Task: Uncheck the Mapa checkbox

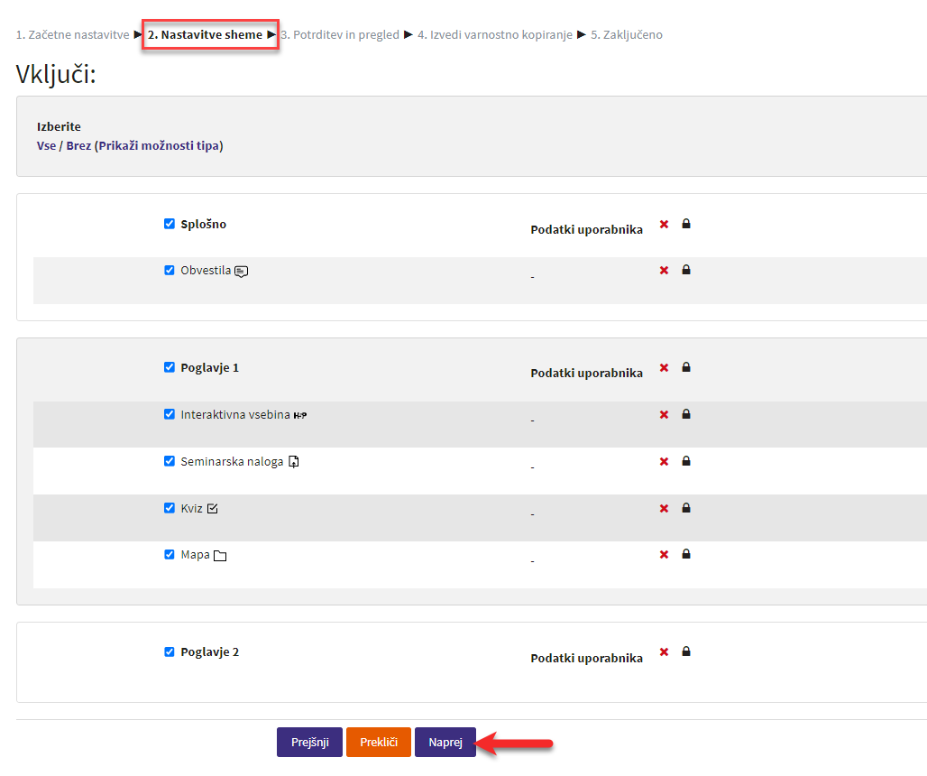Action: click(x=170, y=554)
